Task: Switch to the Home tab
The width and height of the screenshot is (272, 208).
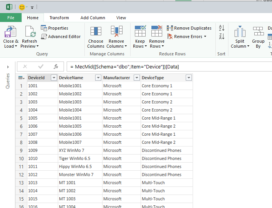Action: (33, 18)
